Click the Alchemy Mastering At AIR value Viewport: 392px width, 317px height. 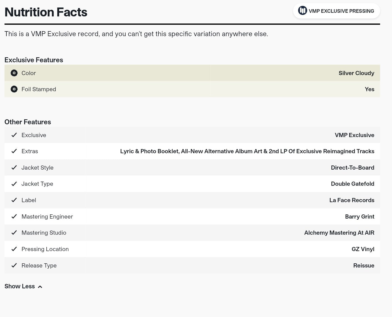pos(339,233)
